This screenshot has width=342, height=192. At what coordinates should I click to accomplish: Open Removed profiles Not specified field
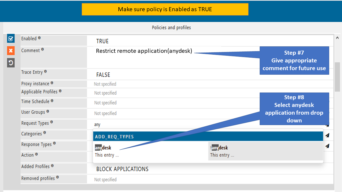[x=105, y=180]
